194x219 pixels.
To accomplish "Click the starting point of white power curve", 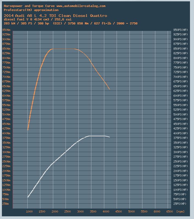I will point(28,197).
